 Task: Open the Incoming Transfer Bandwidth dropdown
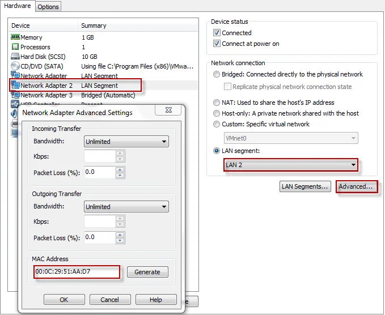click(126, 142)
